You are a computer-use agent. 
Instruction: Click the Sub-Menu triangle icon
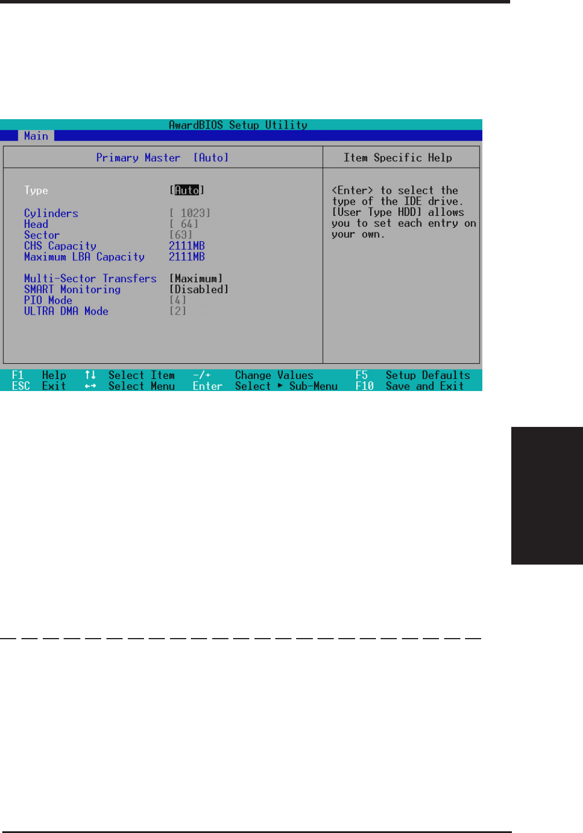[281, 386]
